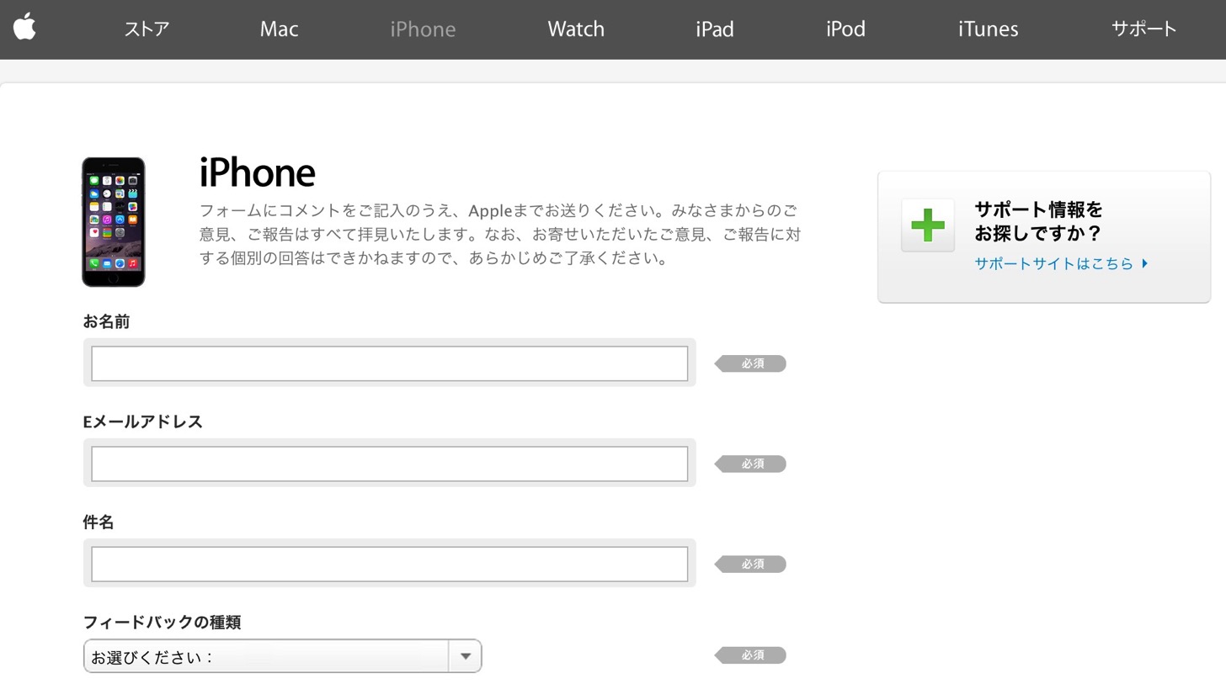Viewport: 1226px width, 689px height.
Task: Go to the Mac section
Action: tap(279, 29)
